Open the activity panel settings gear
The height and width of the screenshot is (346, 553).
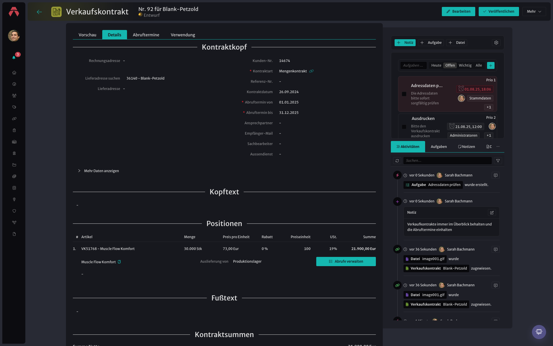(496, 43)
